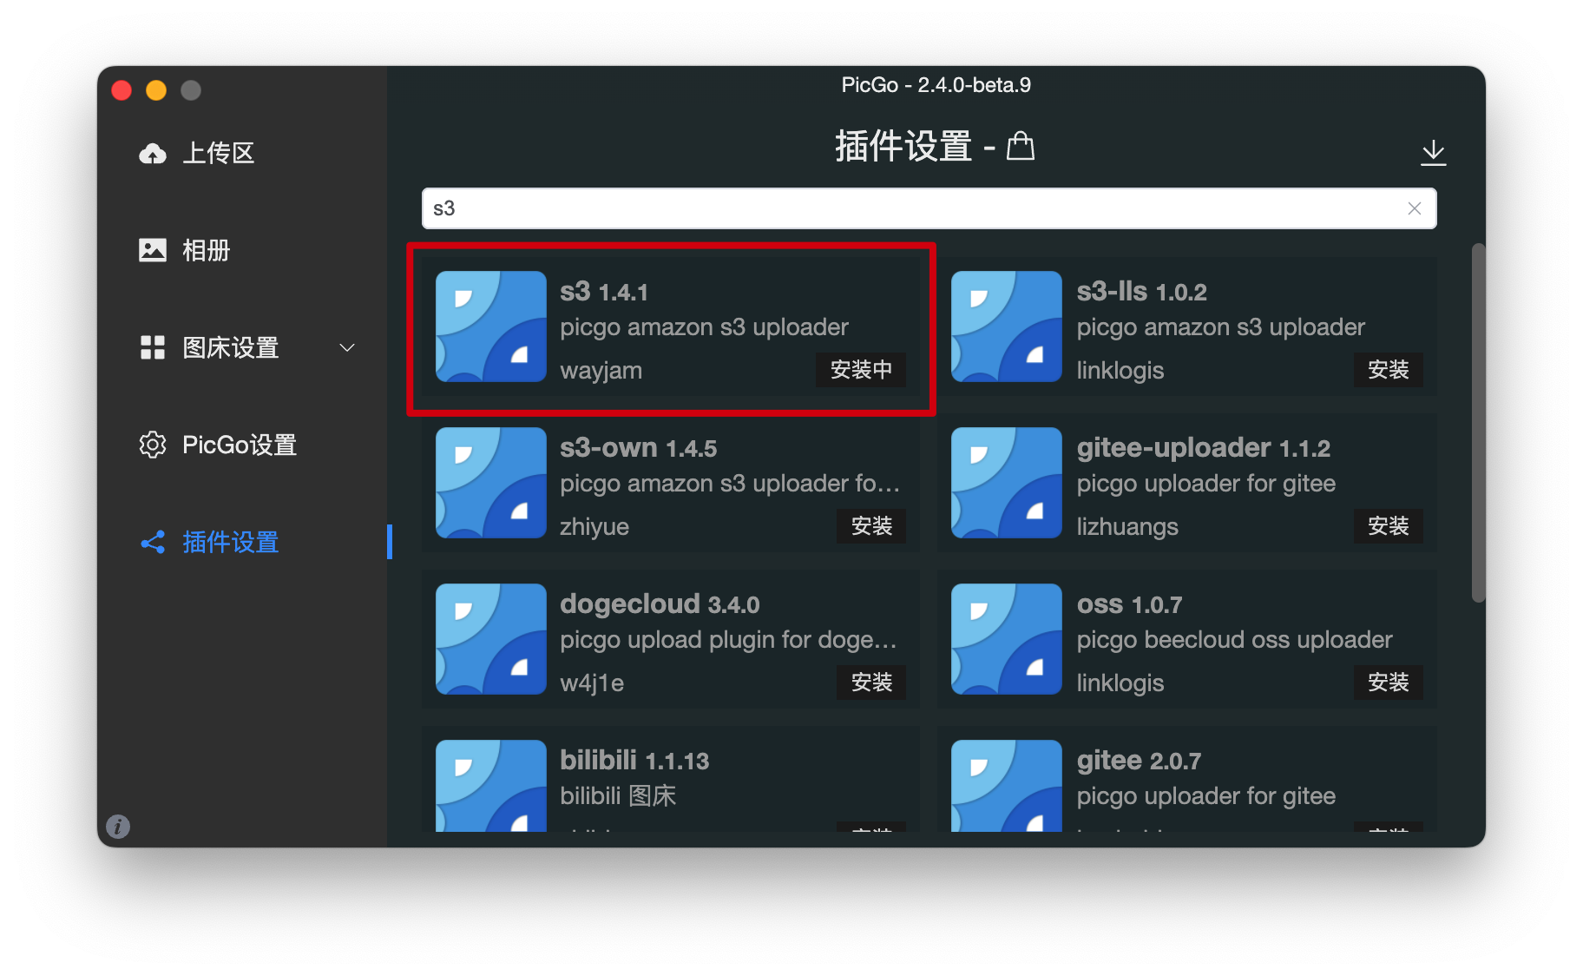Install the s3-lls plugin
The height and width of the screenshot is (976, 1583).
pyautogui.click(x=1389, y=370)
